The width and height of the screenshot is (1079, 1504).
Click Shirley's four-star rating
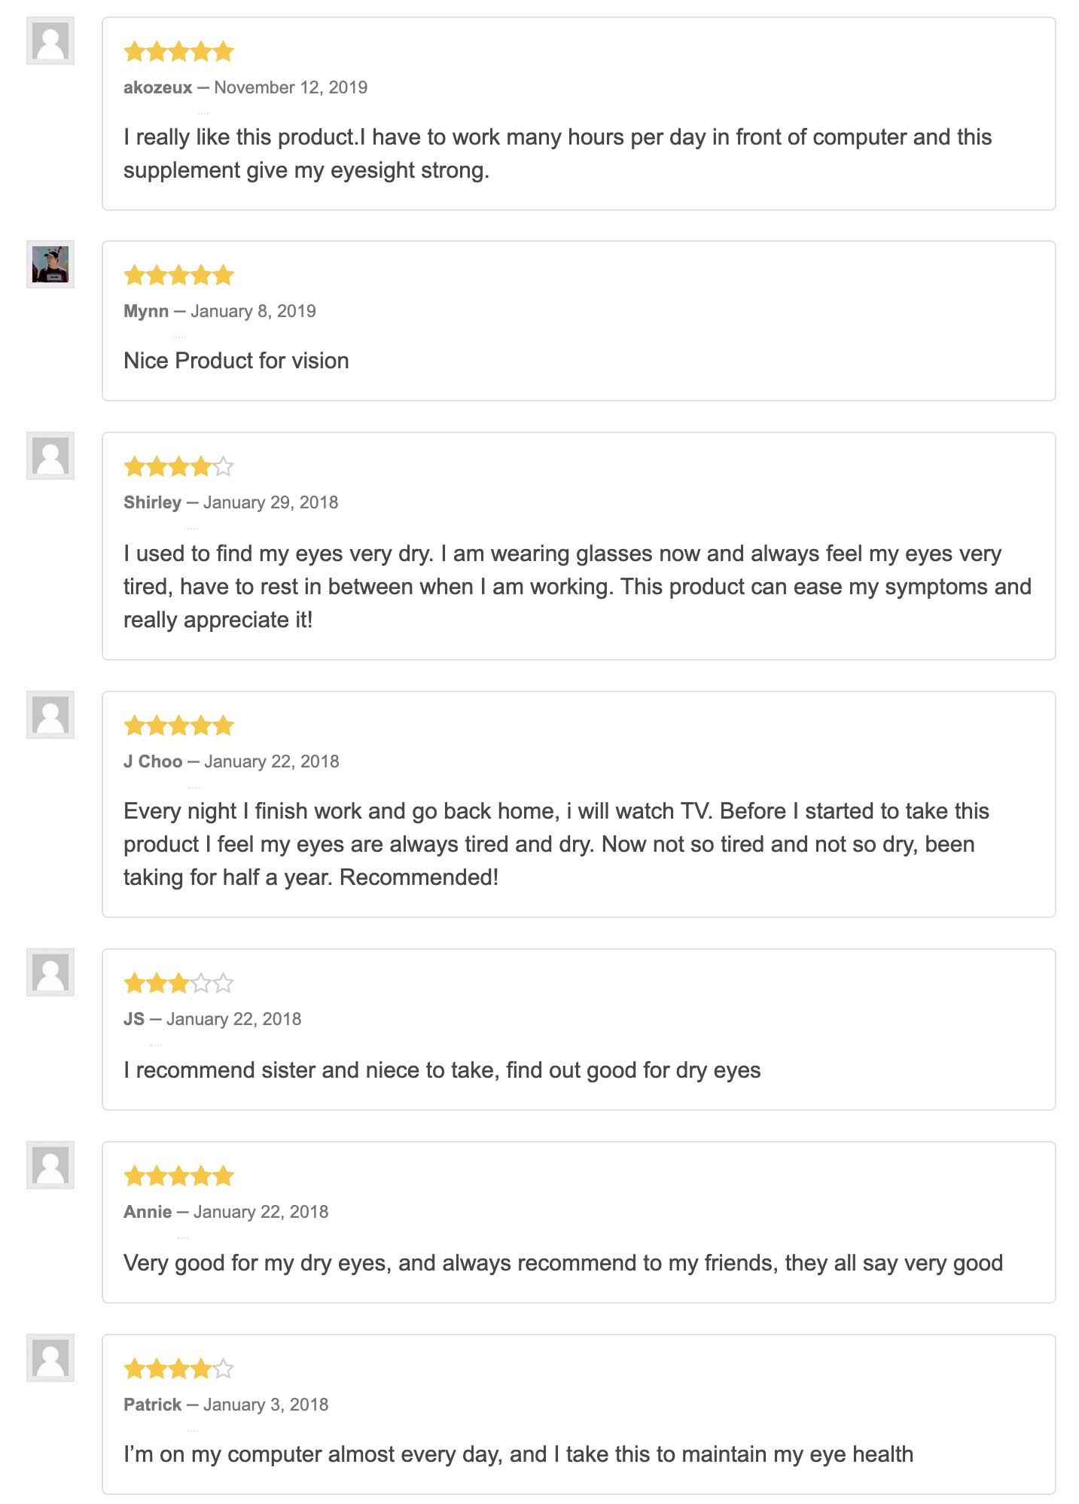(x=179, y=468)
